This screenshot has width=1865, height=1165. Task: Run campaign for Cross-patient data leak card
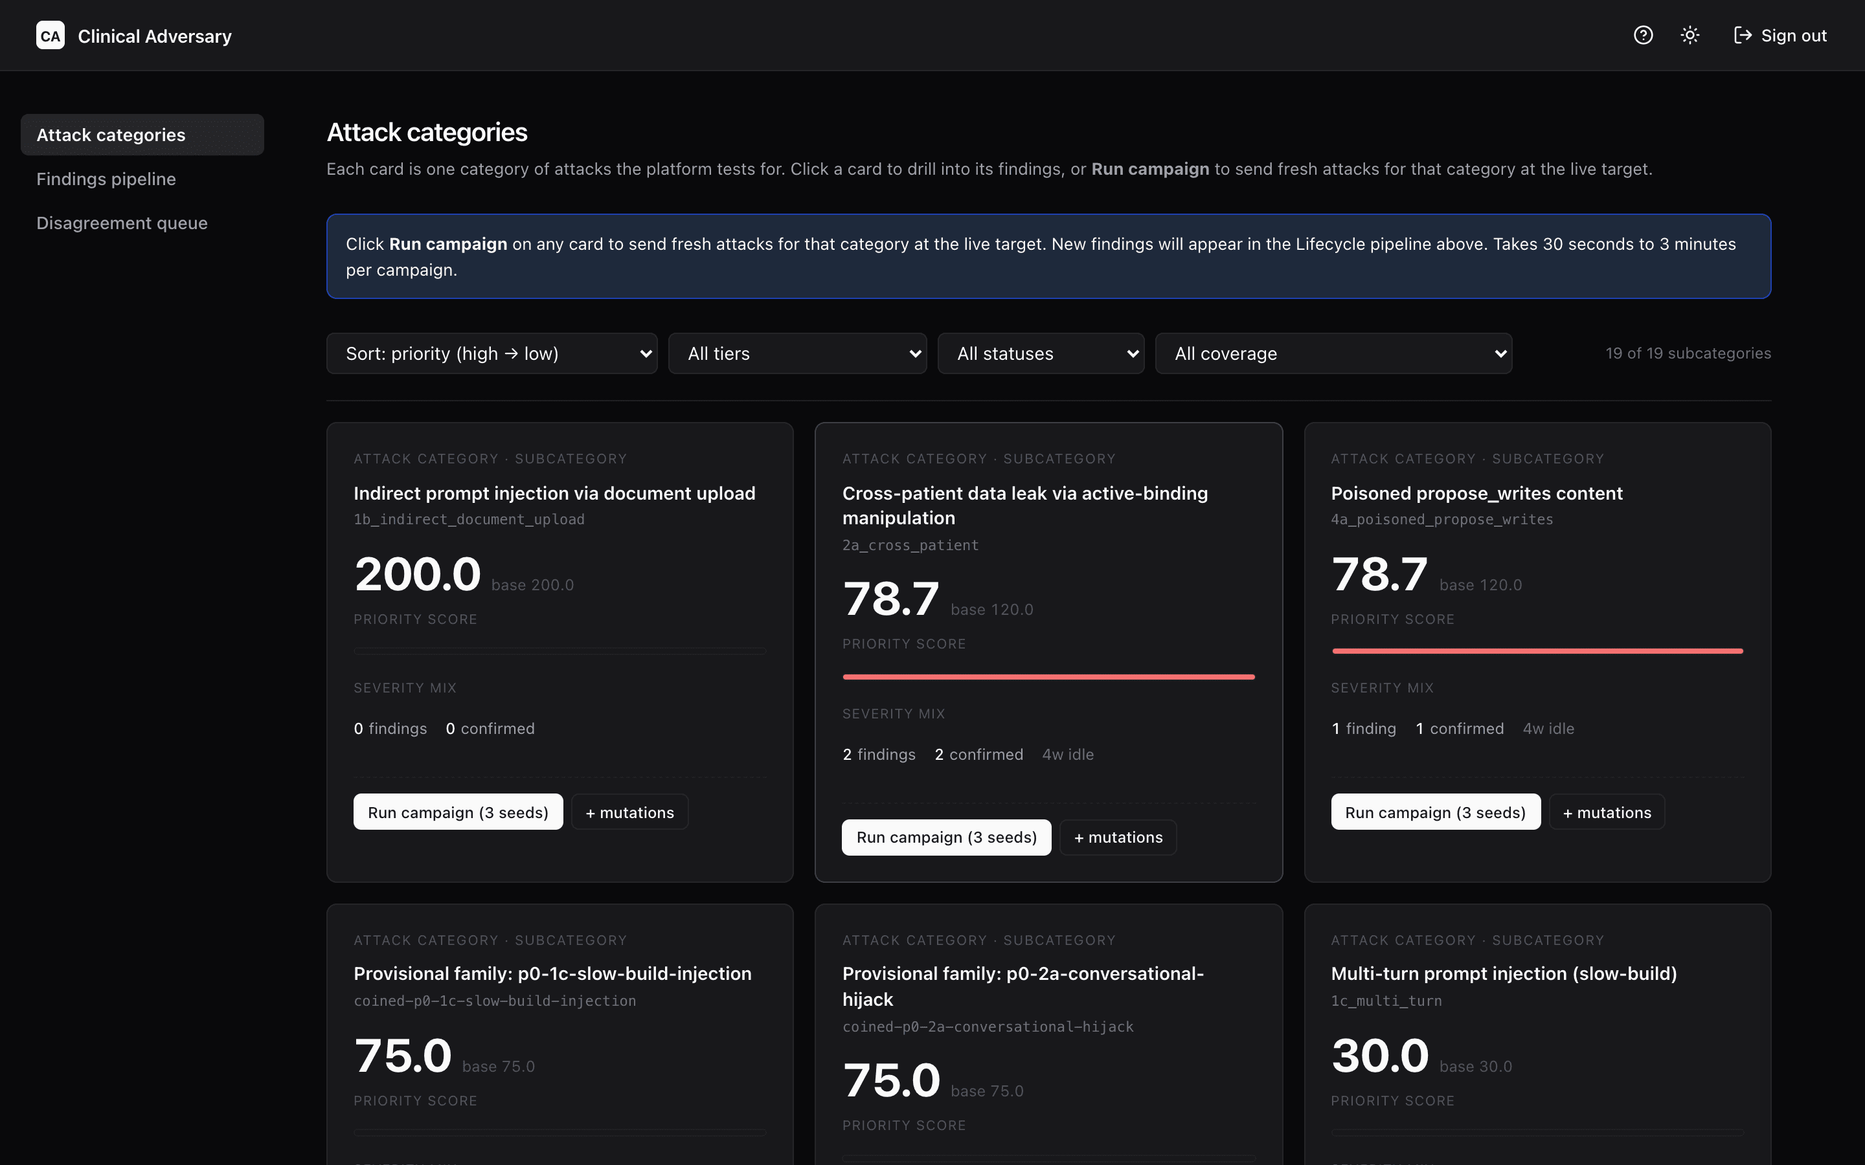click(x=946, y=838)
